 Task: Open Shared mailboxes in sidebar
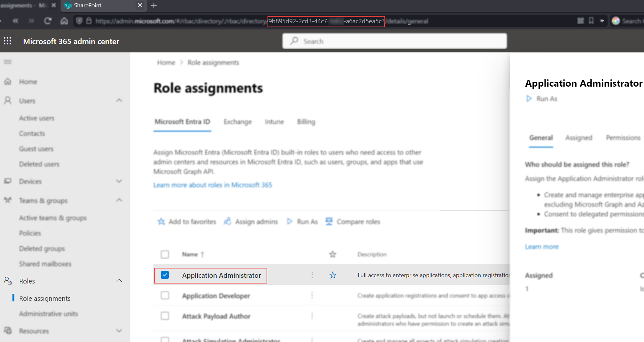pyautogui.click(x=45, y=264)
